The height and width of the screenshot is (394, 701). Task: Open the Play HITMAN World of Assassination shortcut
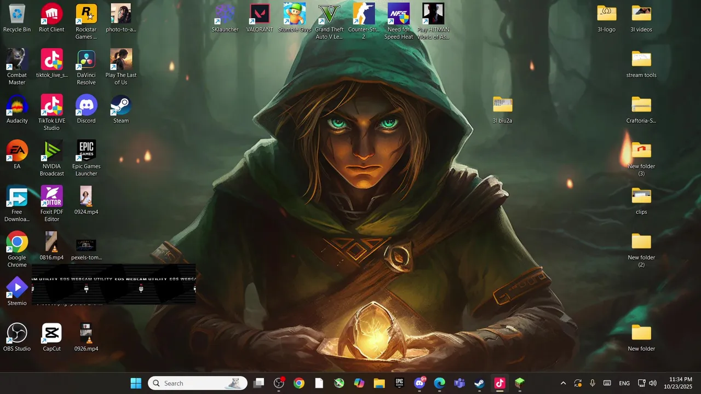coord(433,21)
